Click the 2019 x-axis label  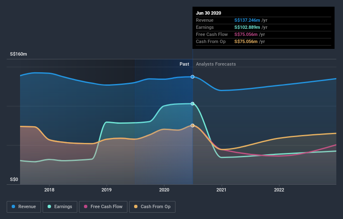click(107, 190)
